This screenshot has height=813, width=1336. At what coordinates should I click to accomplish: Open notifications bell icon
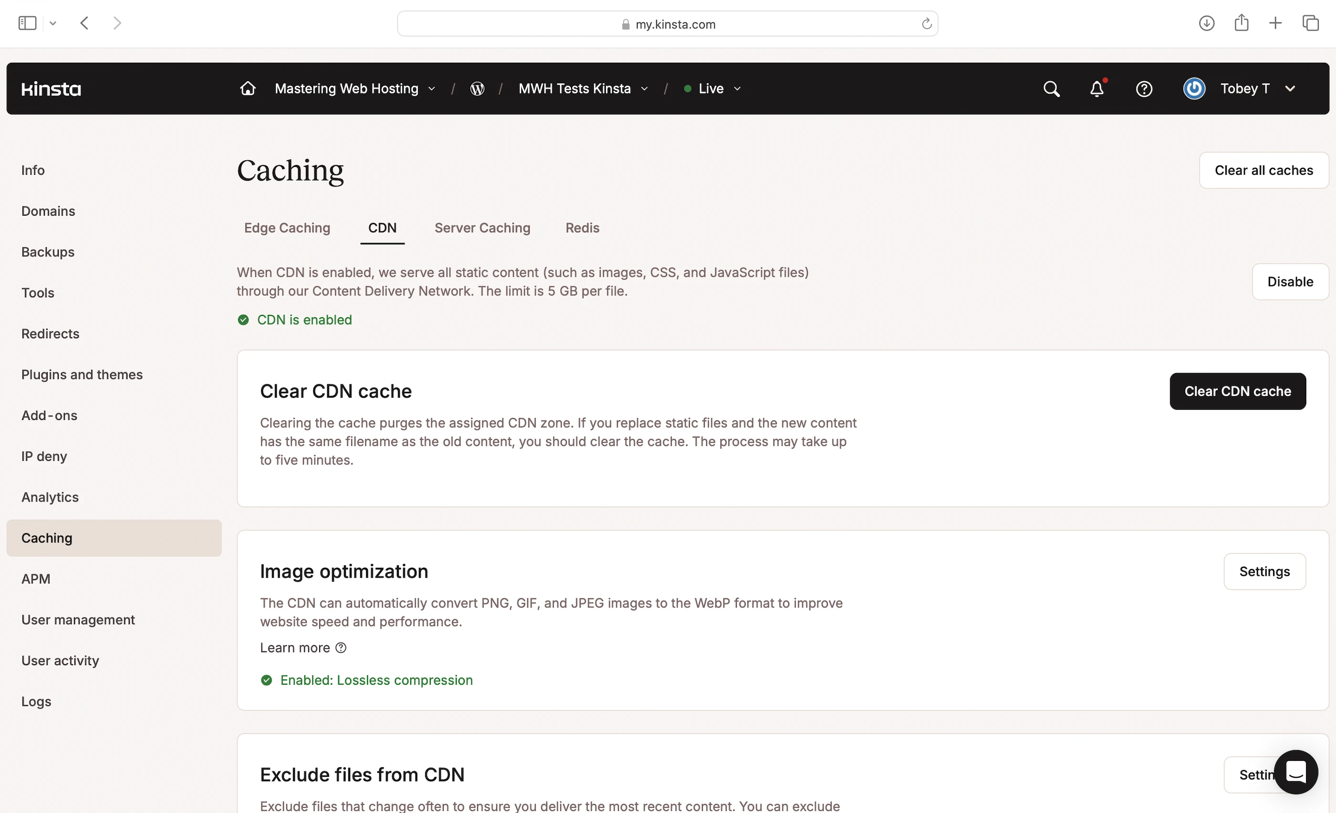pyautogui.click(x=1097, y=88)
